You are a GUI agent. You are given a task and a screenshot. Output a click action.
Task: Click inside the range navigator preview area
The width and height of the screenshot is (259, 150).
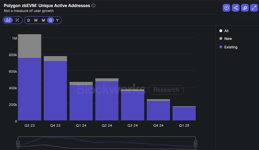pos(107,143)
